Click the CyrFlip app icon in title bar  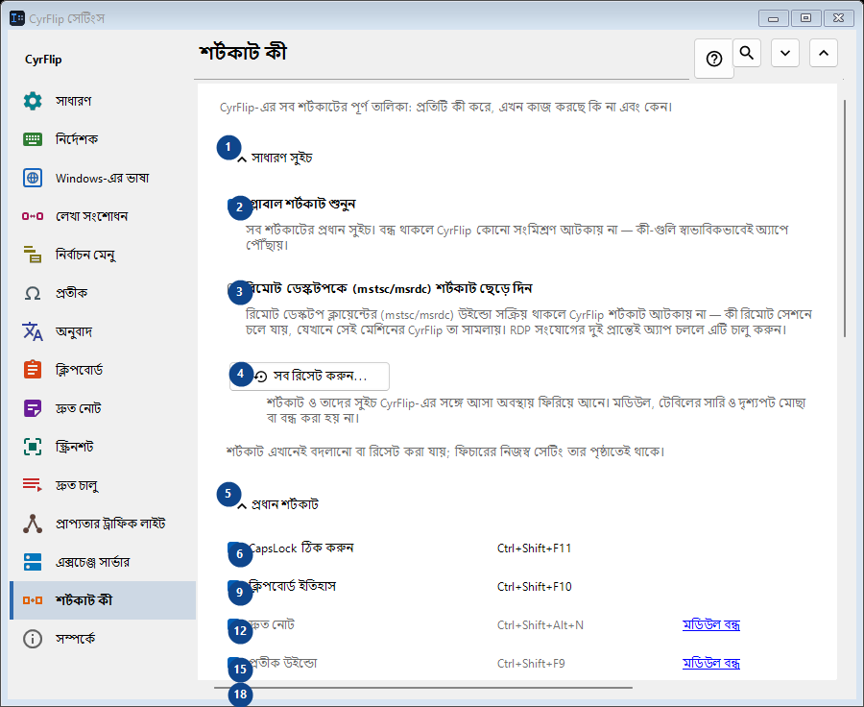coord(17,18)
